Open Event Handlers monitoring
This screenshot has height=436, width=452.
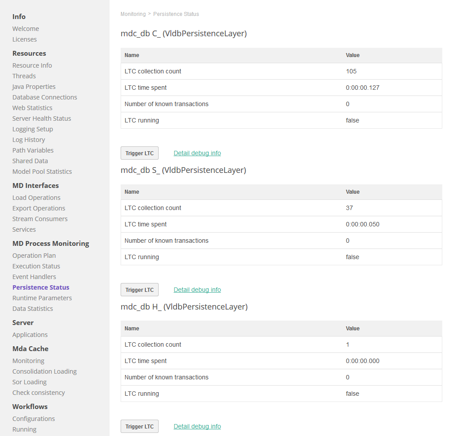(x=34, y=276)
